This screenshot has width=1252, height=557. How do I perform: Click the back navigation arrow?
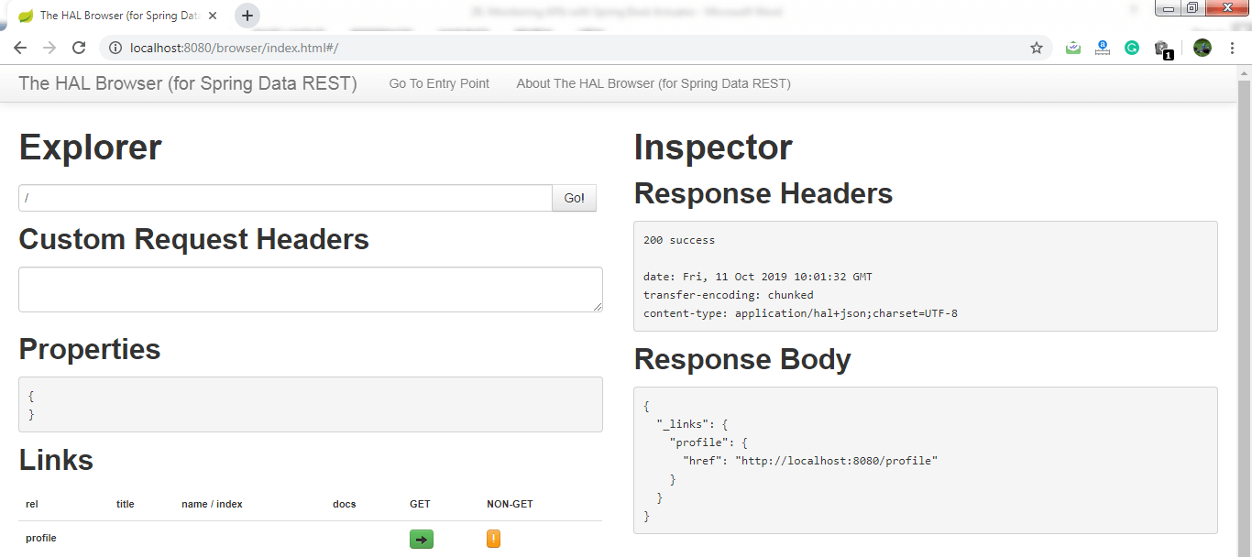click(20, 48)
